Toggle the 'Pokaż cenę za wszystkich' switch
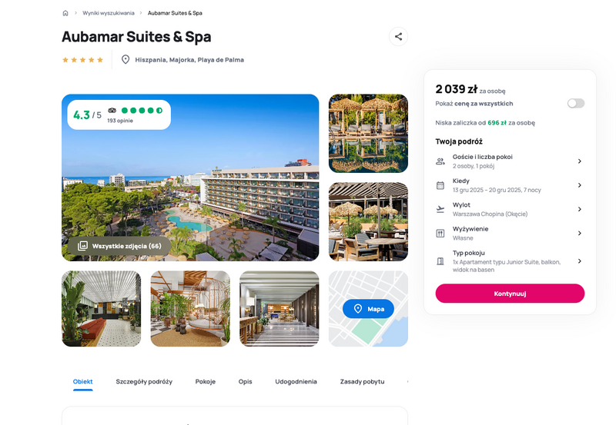Image resolution: width=616 pixels, height=425 pixels. [x=575, y=103]
